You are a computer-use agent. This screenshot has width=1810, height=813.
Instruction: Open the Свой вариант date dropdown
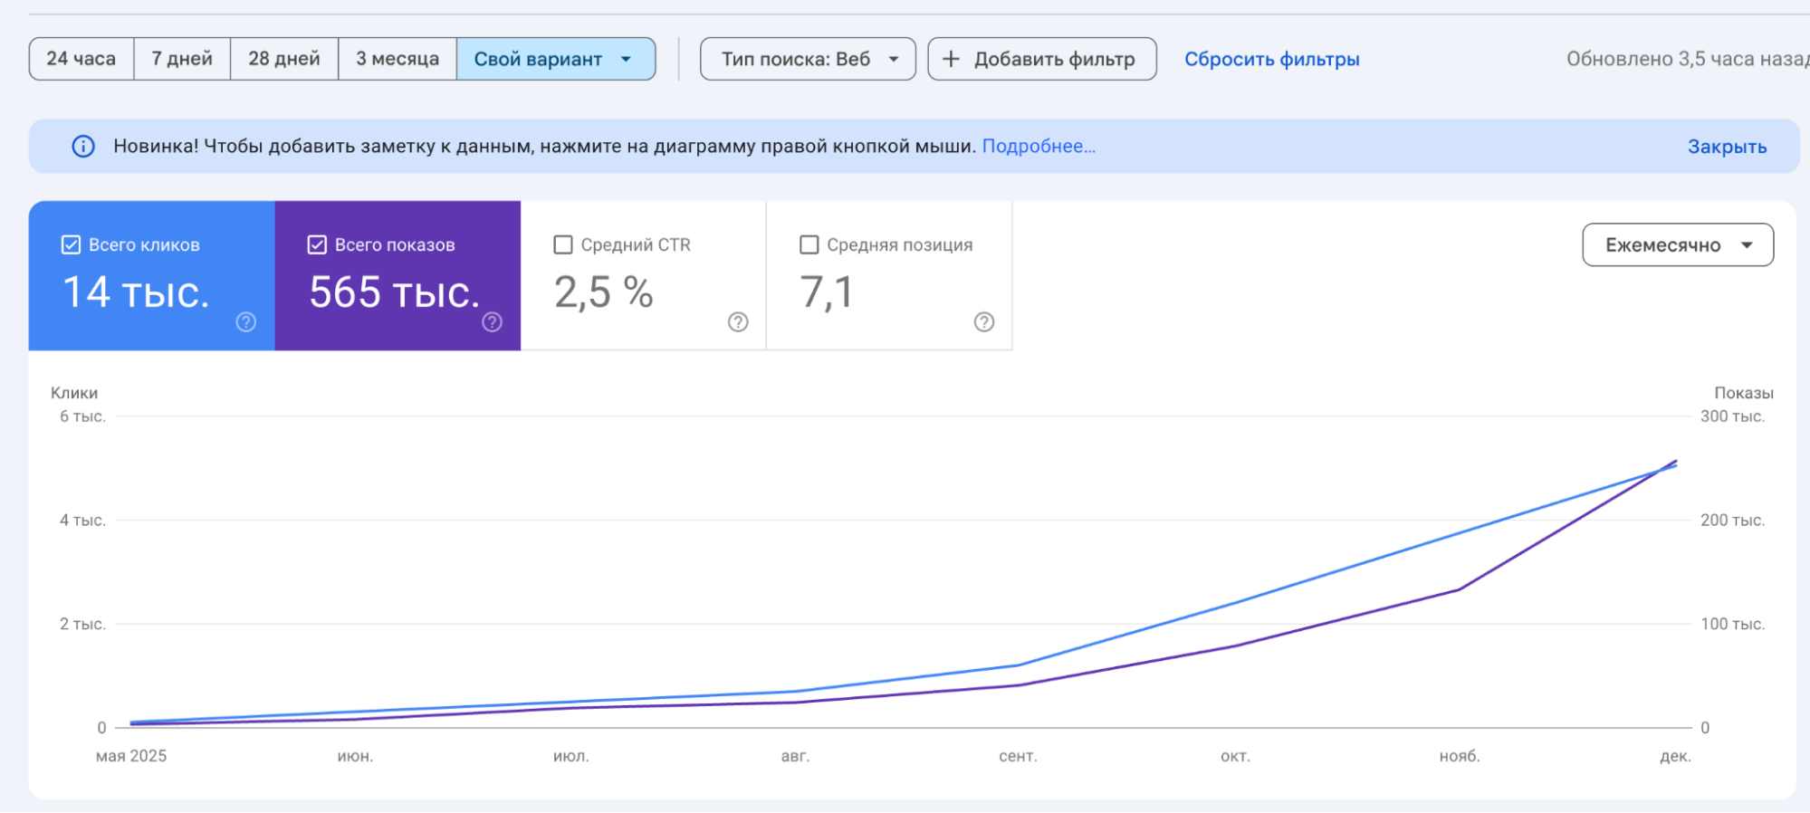point(555,60)
